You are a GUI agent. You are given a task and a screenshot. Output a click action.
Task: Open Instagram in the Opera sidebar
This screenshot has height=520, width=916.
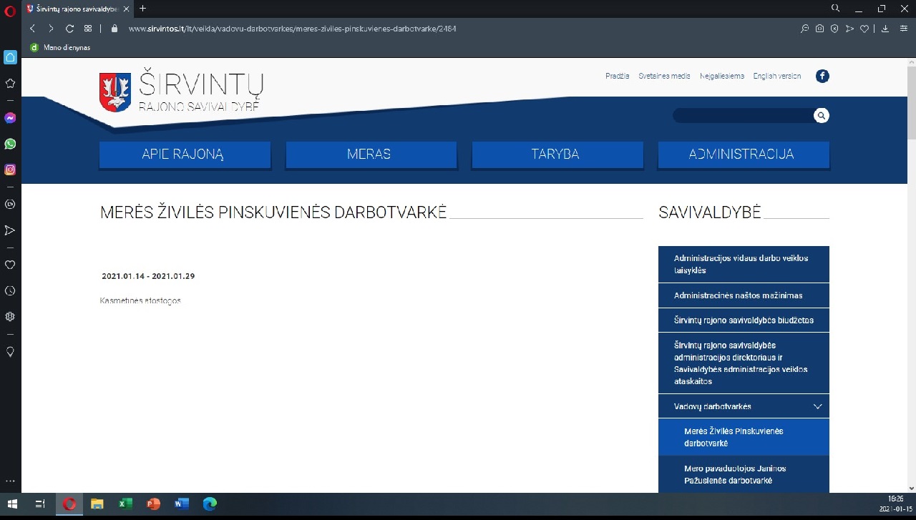(10, 170)
